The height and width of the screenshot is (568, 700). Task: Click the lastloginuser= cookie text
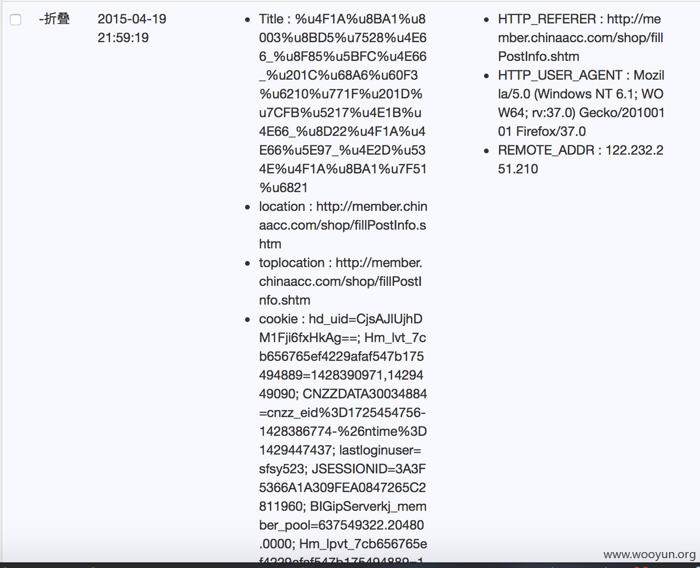[380, 450]
